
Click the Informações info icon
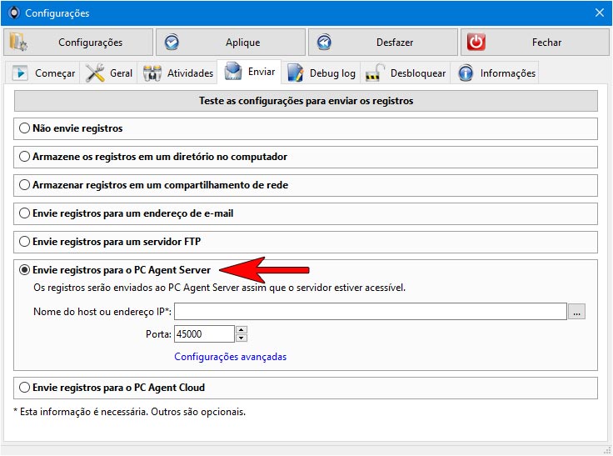point(466,73)
